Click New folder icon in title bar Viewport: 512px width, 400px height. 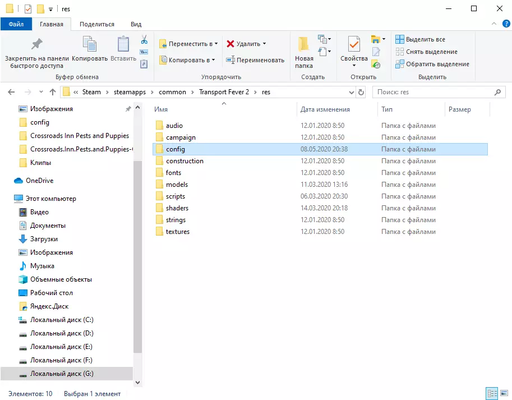coord(40,9)
